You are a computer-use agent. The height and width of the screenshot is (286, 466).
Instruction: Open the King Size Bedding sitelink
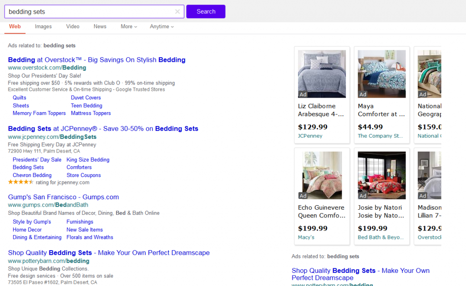88,160
